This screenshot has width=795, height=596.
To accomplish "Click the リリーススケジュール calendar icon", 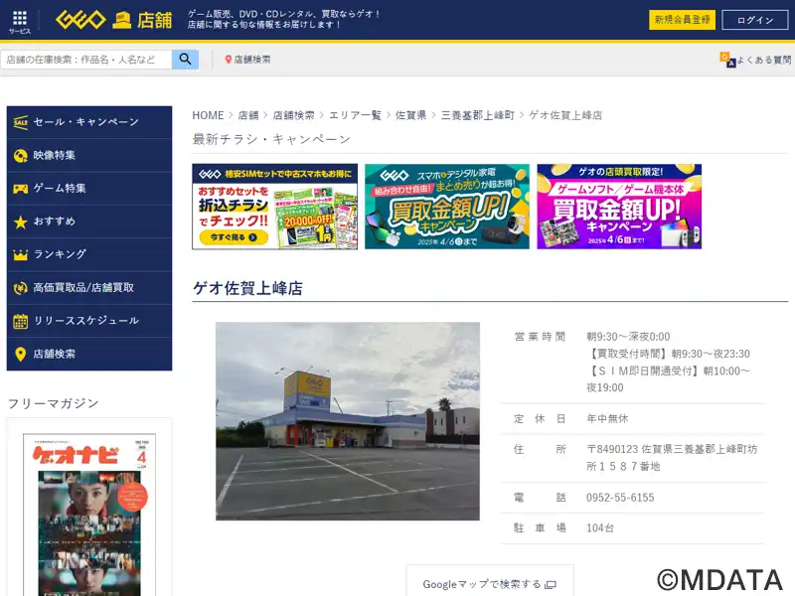I will coord(20,321).
